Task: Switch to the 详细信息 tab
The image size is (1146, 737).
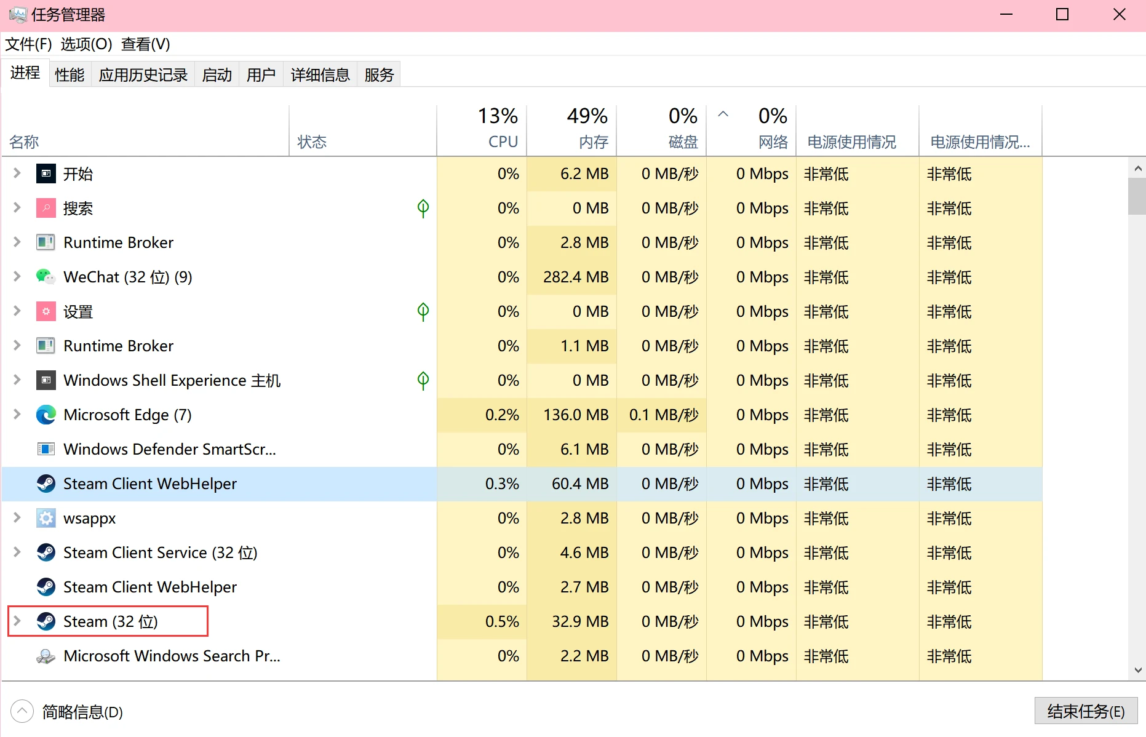Action: [x=320, y=75]
